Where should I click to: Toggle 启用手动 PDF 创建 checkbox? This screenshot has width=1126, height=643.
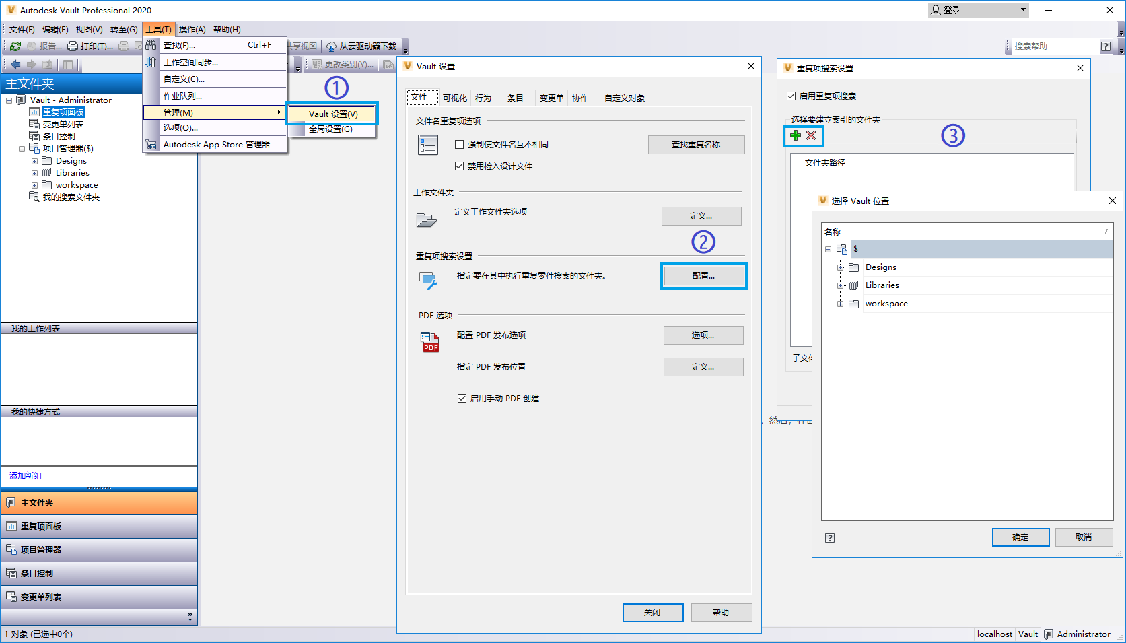coord(462,398)
